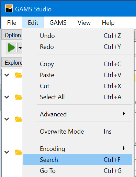Screen dimensions: 136x177
Task: Select the second yellow folder icon in Explorer
Action: pos(19,97)
